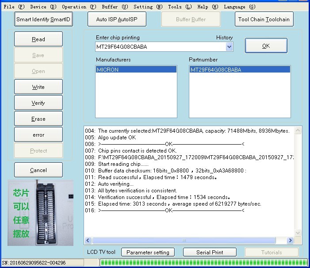The width and height of the screenshot is (310, 268).
Task: Open Parameter setting for LCD TV tool
Action: [x=148, y=252]
